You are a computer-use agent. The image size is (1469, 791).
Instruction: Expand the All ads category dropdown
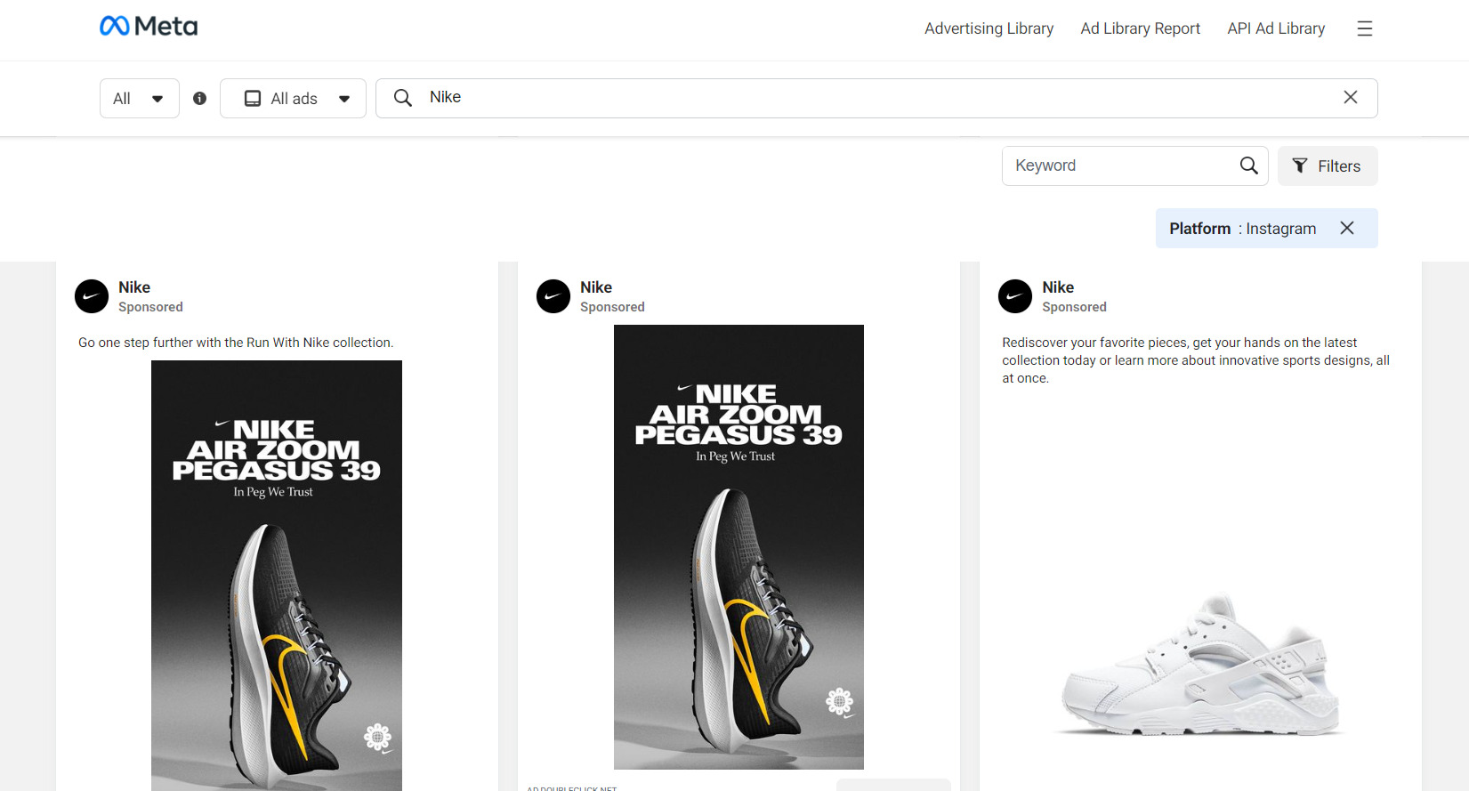pos(293,99)
